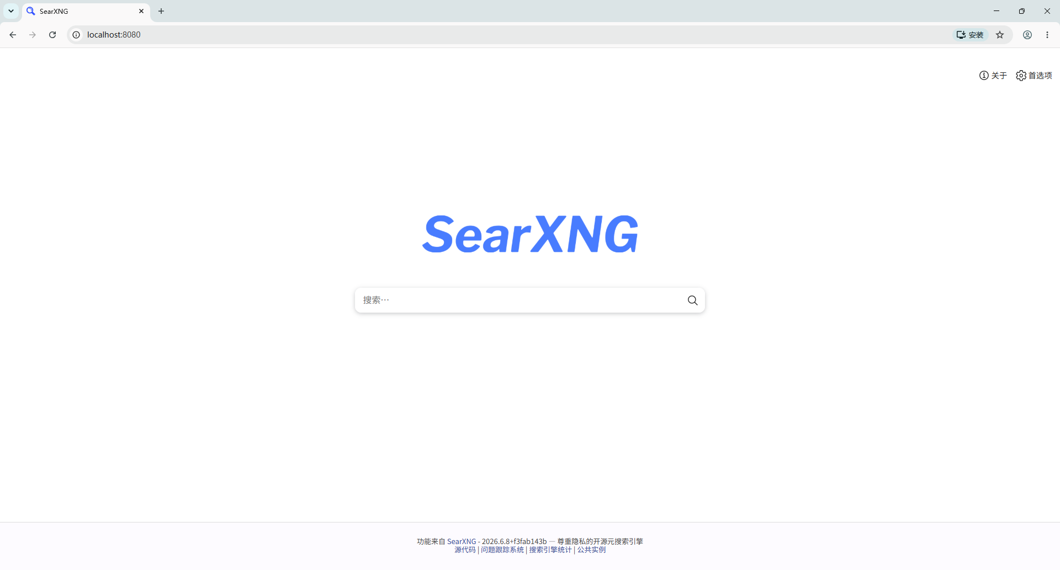Open the 源代码 source code link

tap(465, 550)
